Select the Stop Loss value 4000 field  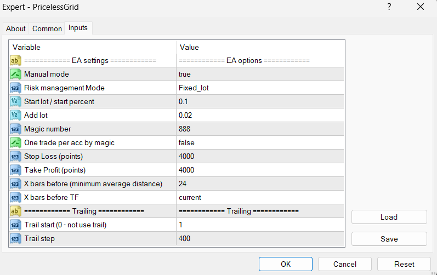186,156
